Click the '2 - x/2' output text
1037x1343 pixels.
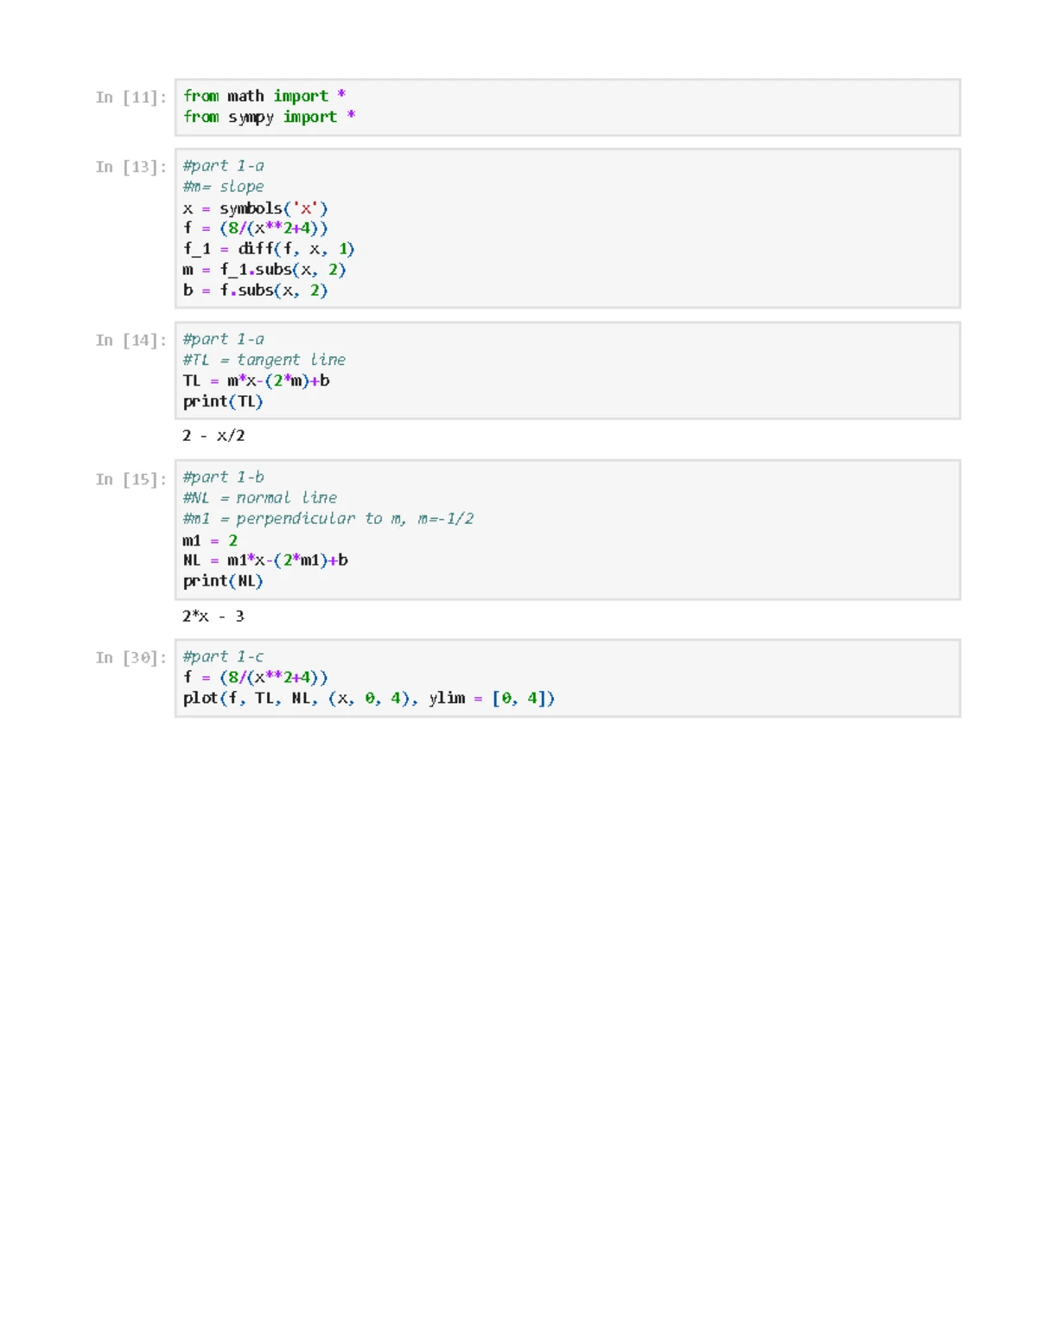pos(213,436)
